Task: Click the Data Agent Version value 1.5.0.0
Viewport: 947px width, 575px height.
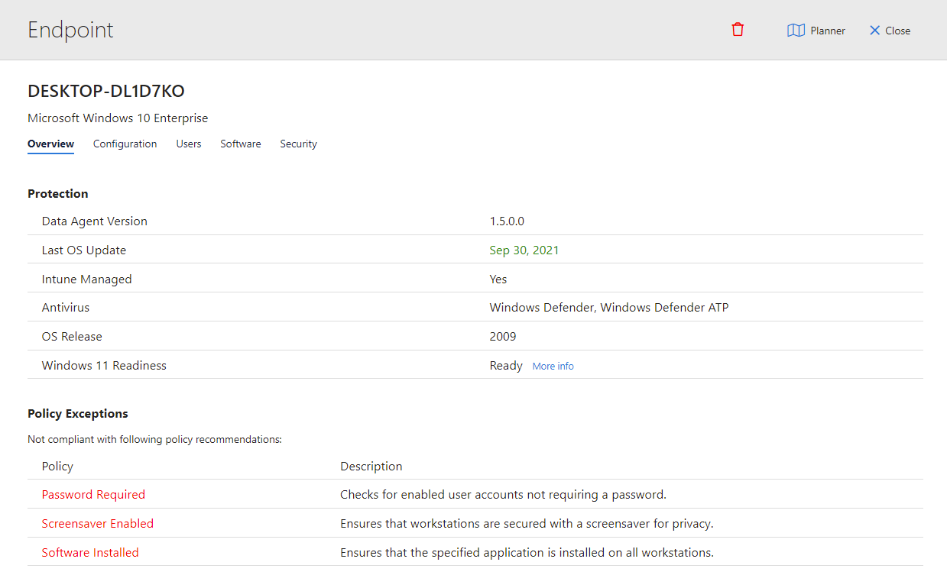Action: (507, 221)
